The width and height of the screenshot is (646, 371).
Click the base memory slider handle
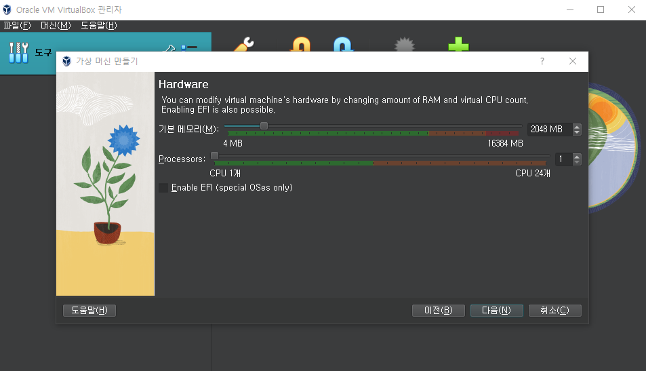(264, 125)
